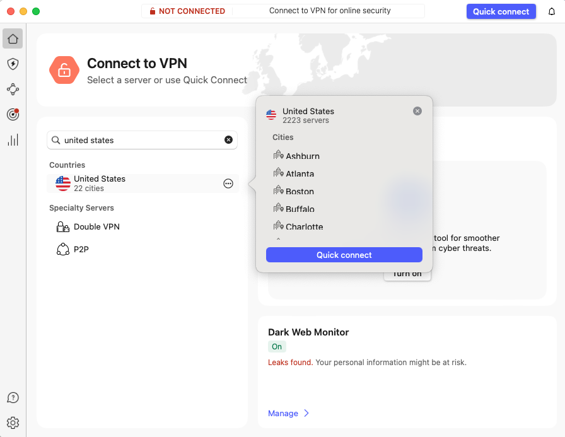Click Quick connect in the title bar
This screenshot has height=437, width=565.
click(501, 11)
